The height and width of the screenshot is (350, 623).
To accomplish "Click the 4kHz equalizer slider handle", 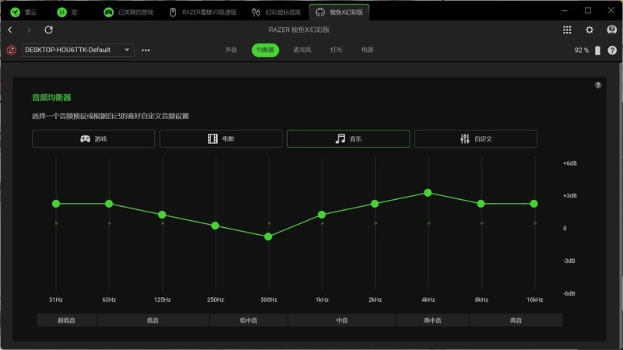I will (x=428, y=192).
